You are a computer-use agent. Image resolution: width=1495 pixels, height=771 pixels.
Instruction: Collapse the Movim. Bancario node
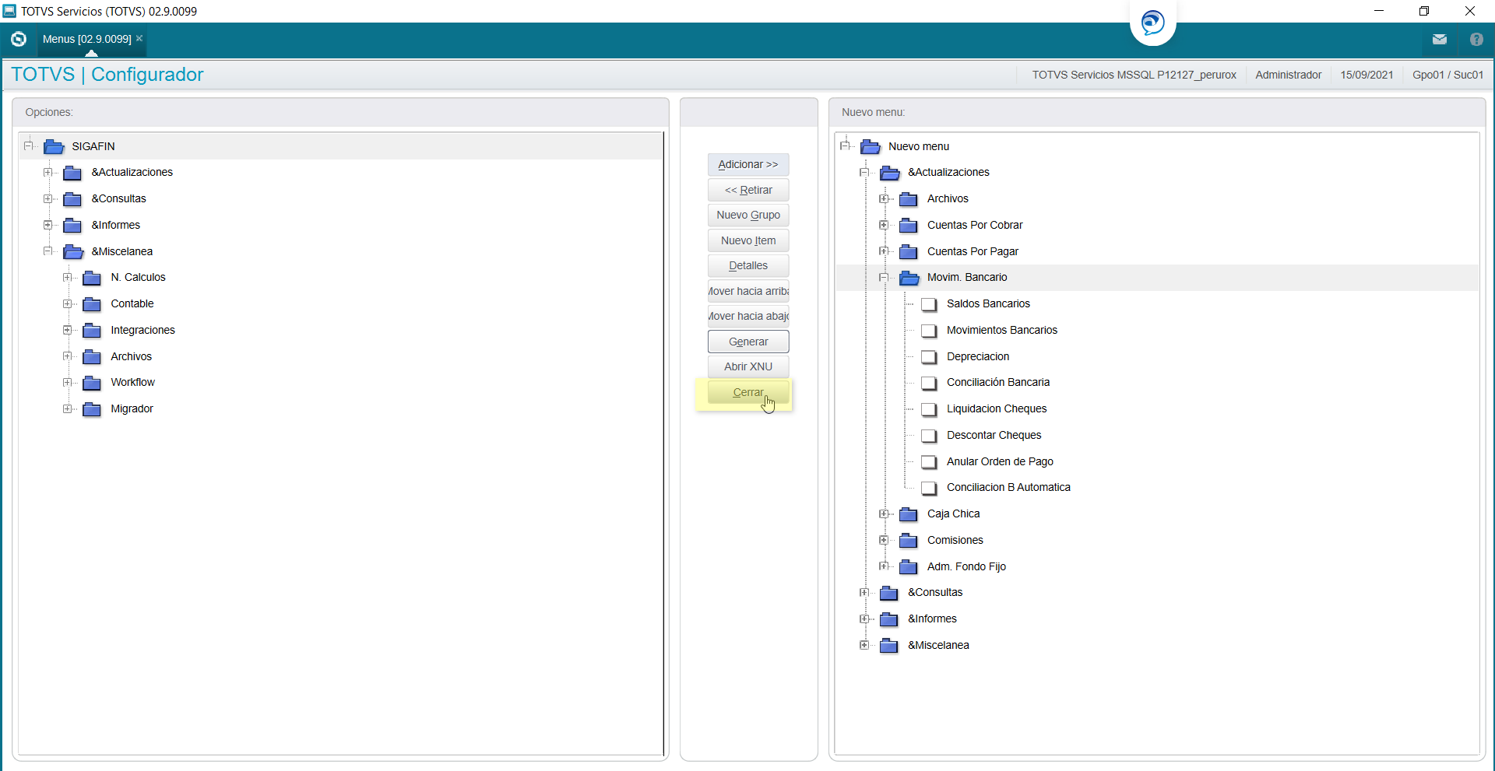884,277
